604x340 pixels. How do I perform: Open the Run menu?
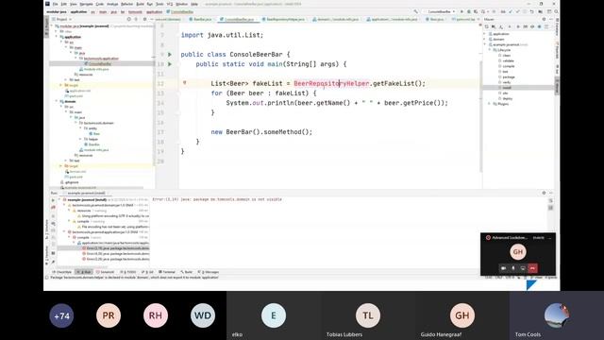(149, 4)
